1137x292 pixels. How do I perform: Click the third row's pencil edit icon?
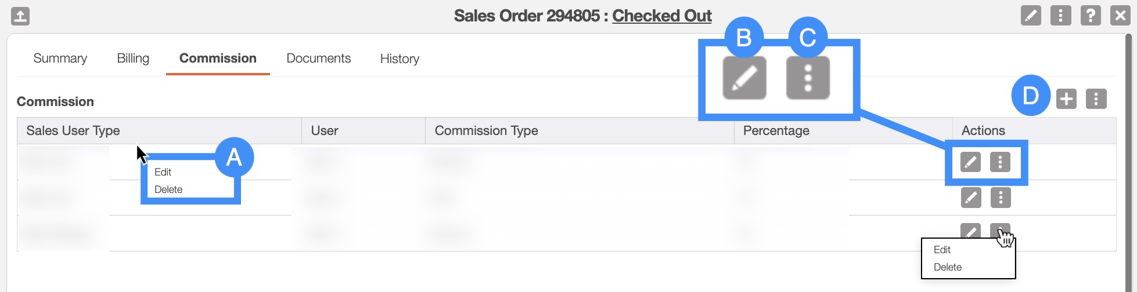point(971,231)
